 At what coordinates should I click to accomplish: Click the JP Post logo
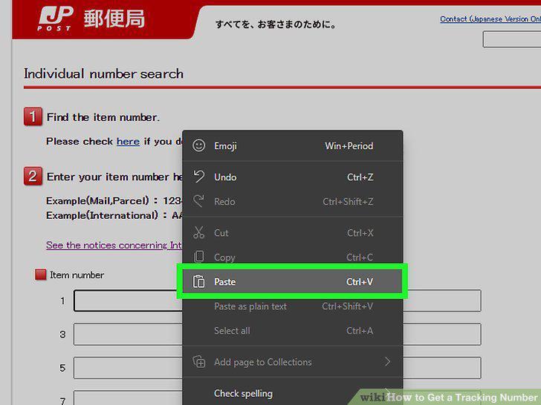coord(55,19)
